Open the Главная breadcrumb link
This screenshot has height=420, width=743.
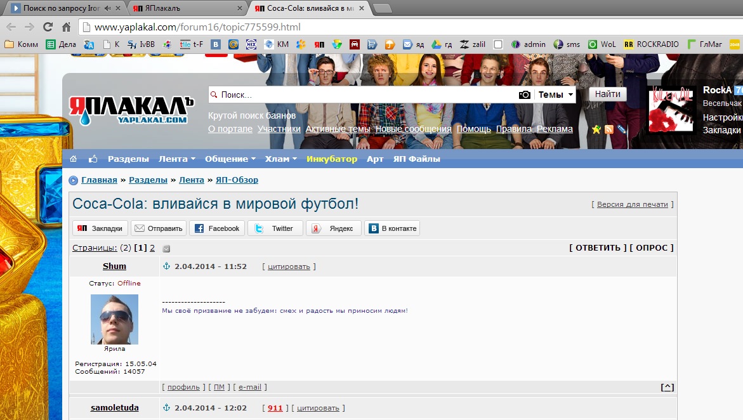point(99,180)
